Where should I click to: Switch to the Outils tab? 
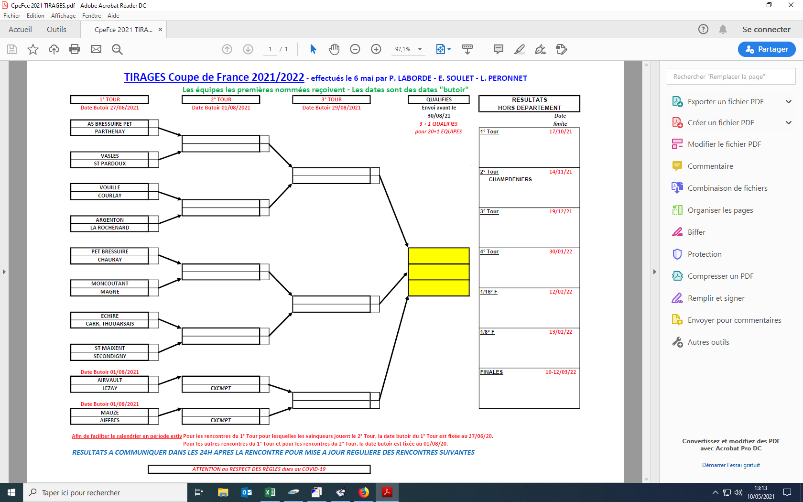coord(56,30)
